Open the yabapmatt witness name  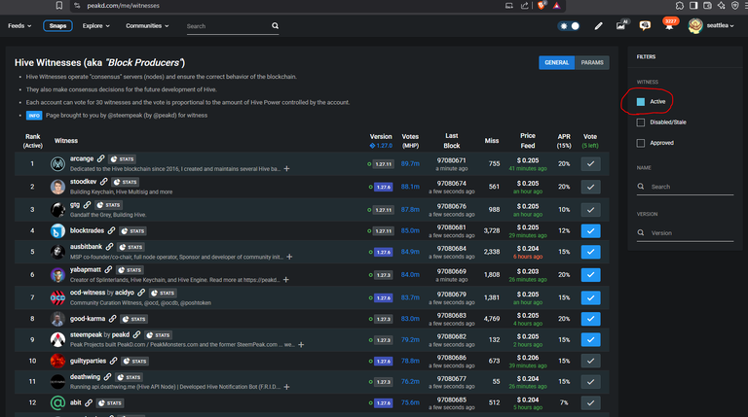[86, 269]
